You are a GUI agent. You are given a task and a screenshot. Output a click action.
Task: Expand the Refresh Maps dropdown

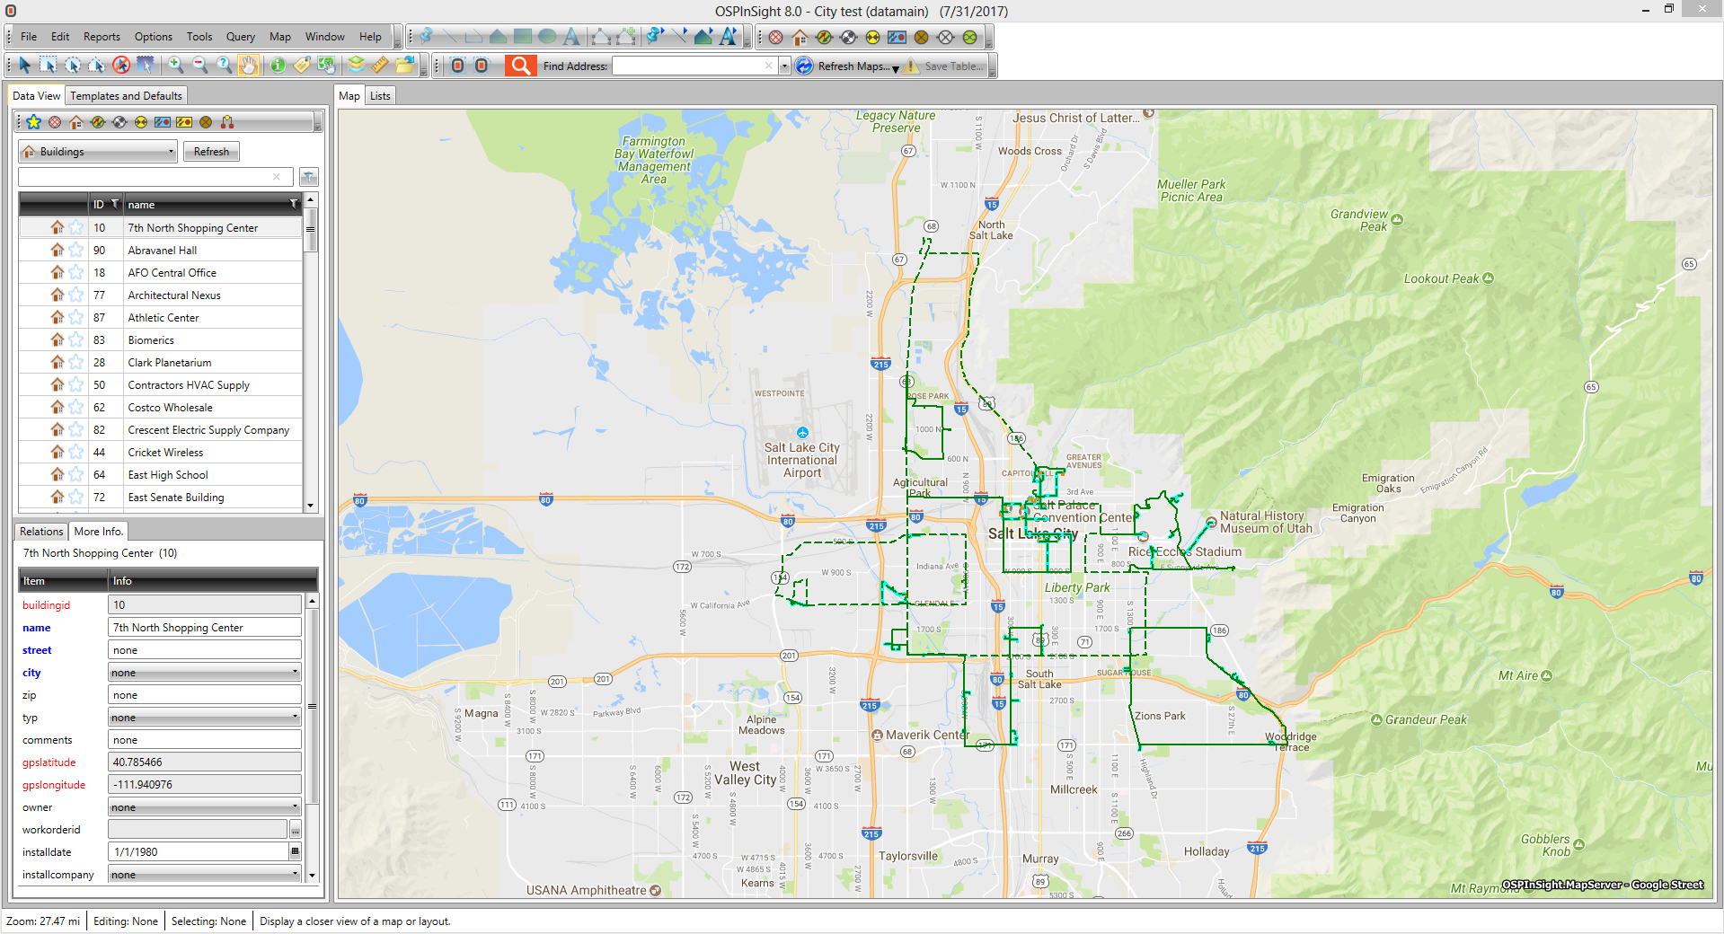(896, 68)
